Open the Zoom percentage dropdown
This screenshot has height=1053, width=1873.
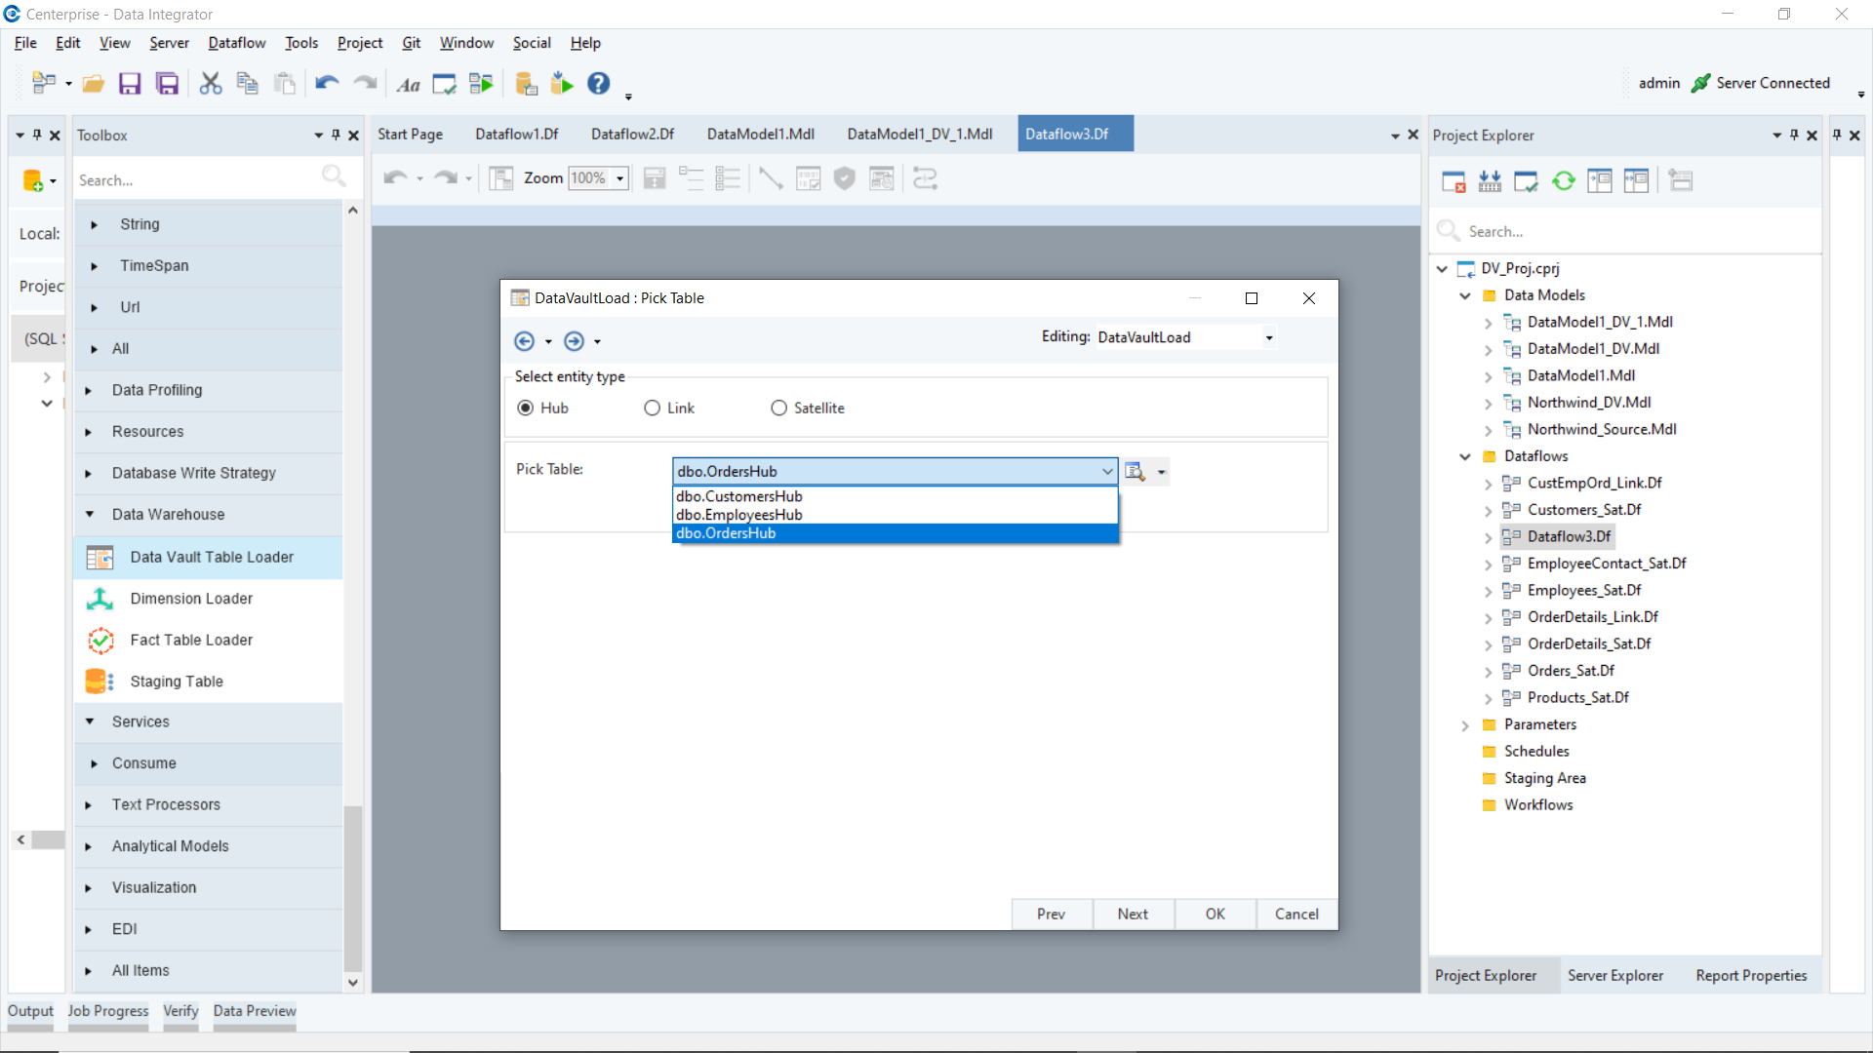(x=619, y=178)
